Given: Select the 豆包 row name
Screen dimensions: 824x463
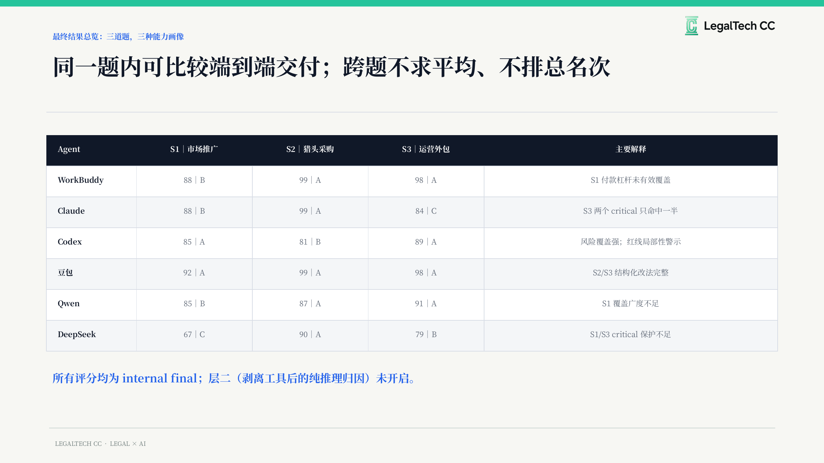Looking at the screenshot, I should pyautogui.click(x=65, y=273).
